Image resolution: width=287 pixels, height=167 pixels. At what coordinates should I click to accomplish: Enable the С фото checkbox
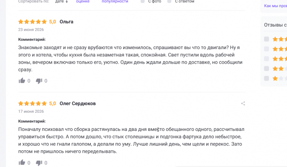(143, 1)
